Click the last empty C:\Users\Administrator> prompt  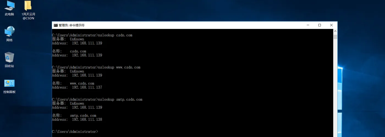point(75,132)
